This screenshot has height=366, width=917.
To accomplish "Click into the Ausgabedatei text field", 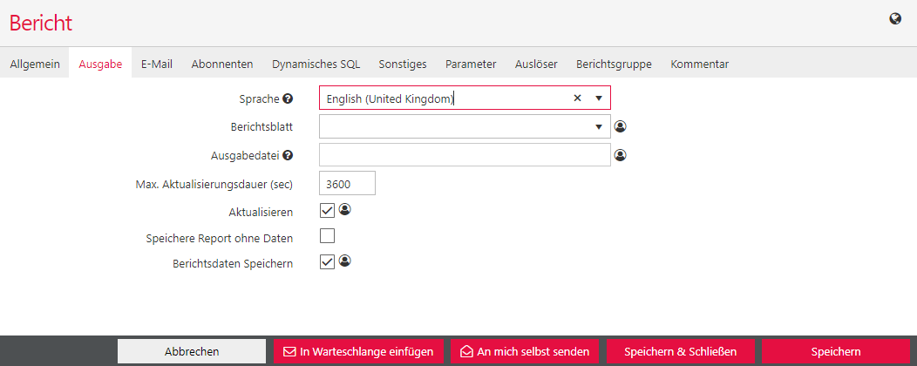I will pyautogui.click(x=465, y=155).
